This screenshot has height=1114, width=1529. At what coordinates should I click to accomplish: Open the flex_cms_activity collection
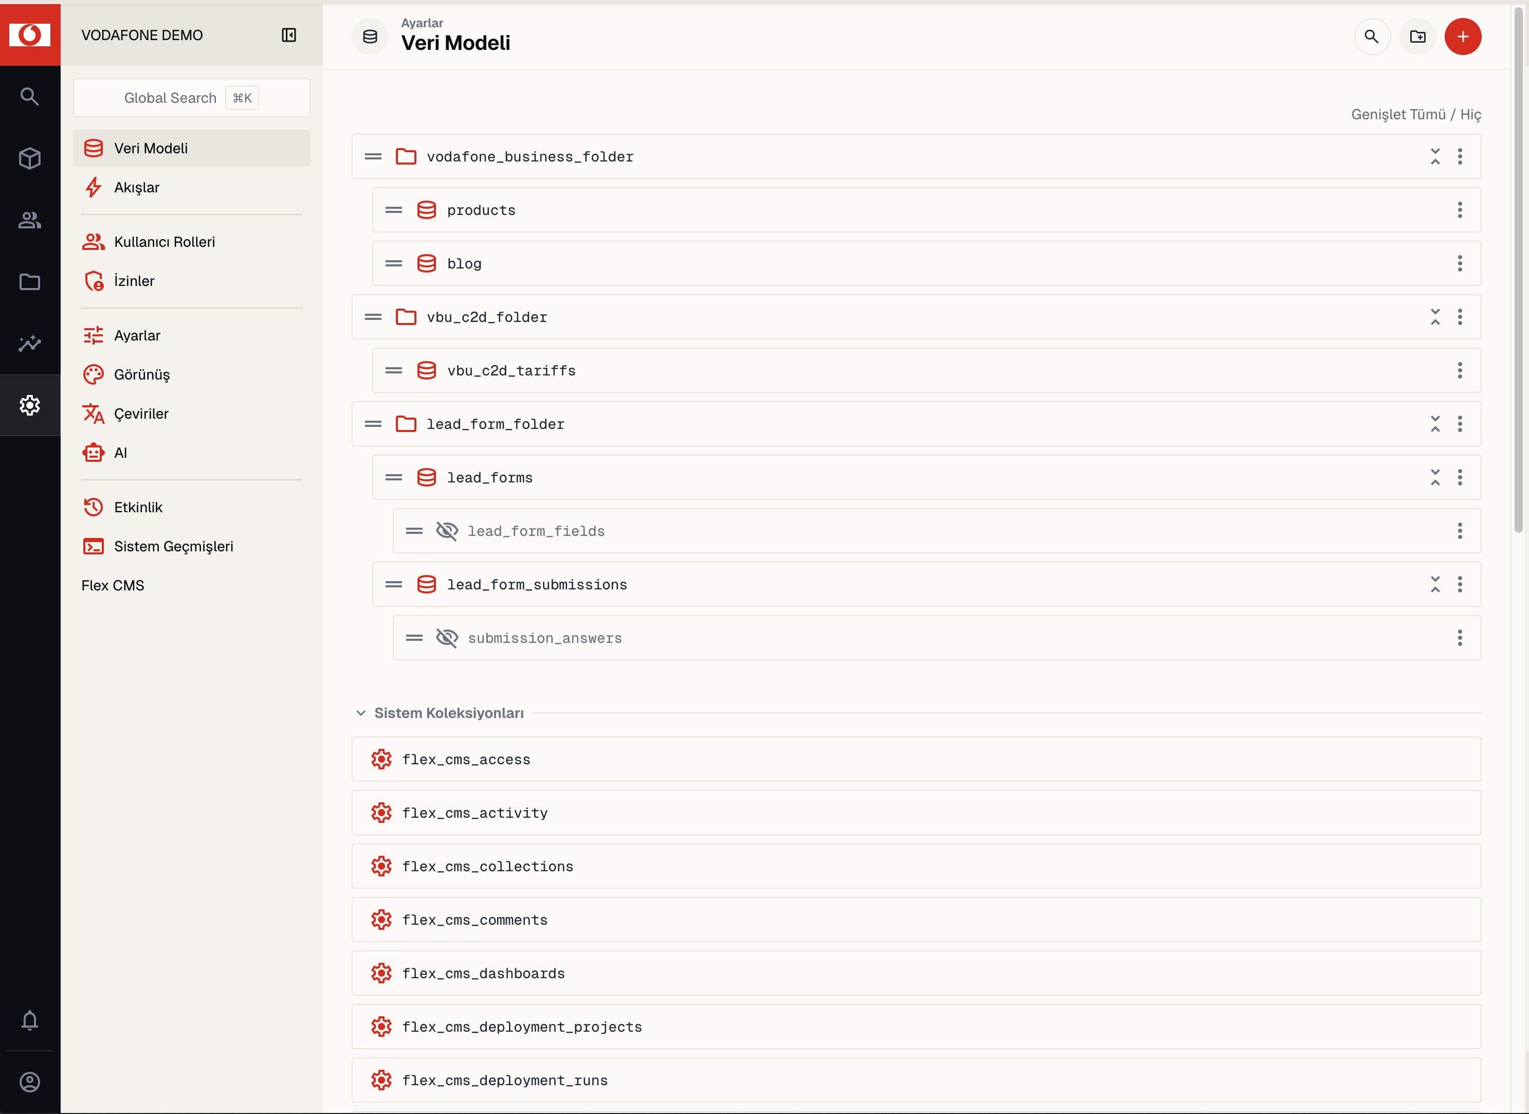click(x=916, y=813)
